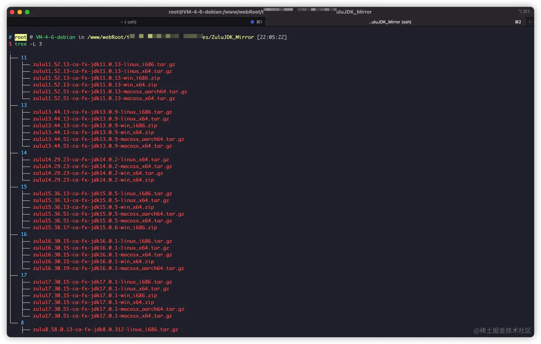Select directory 14 in tree output
This screenshot has width=541, height=344.
point(24,153)
